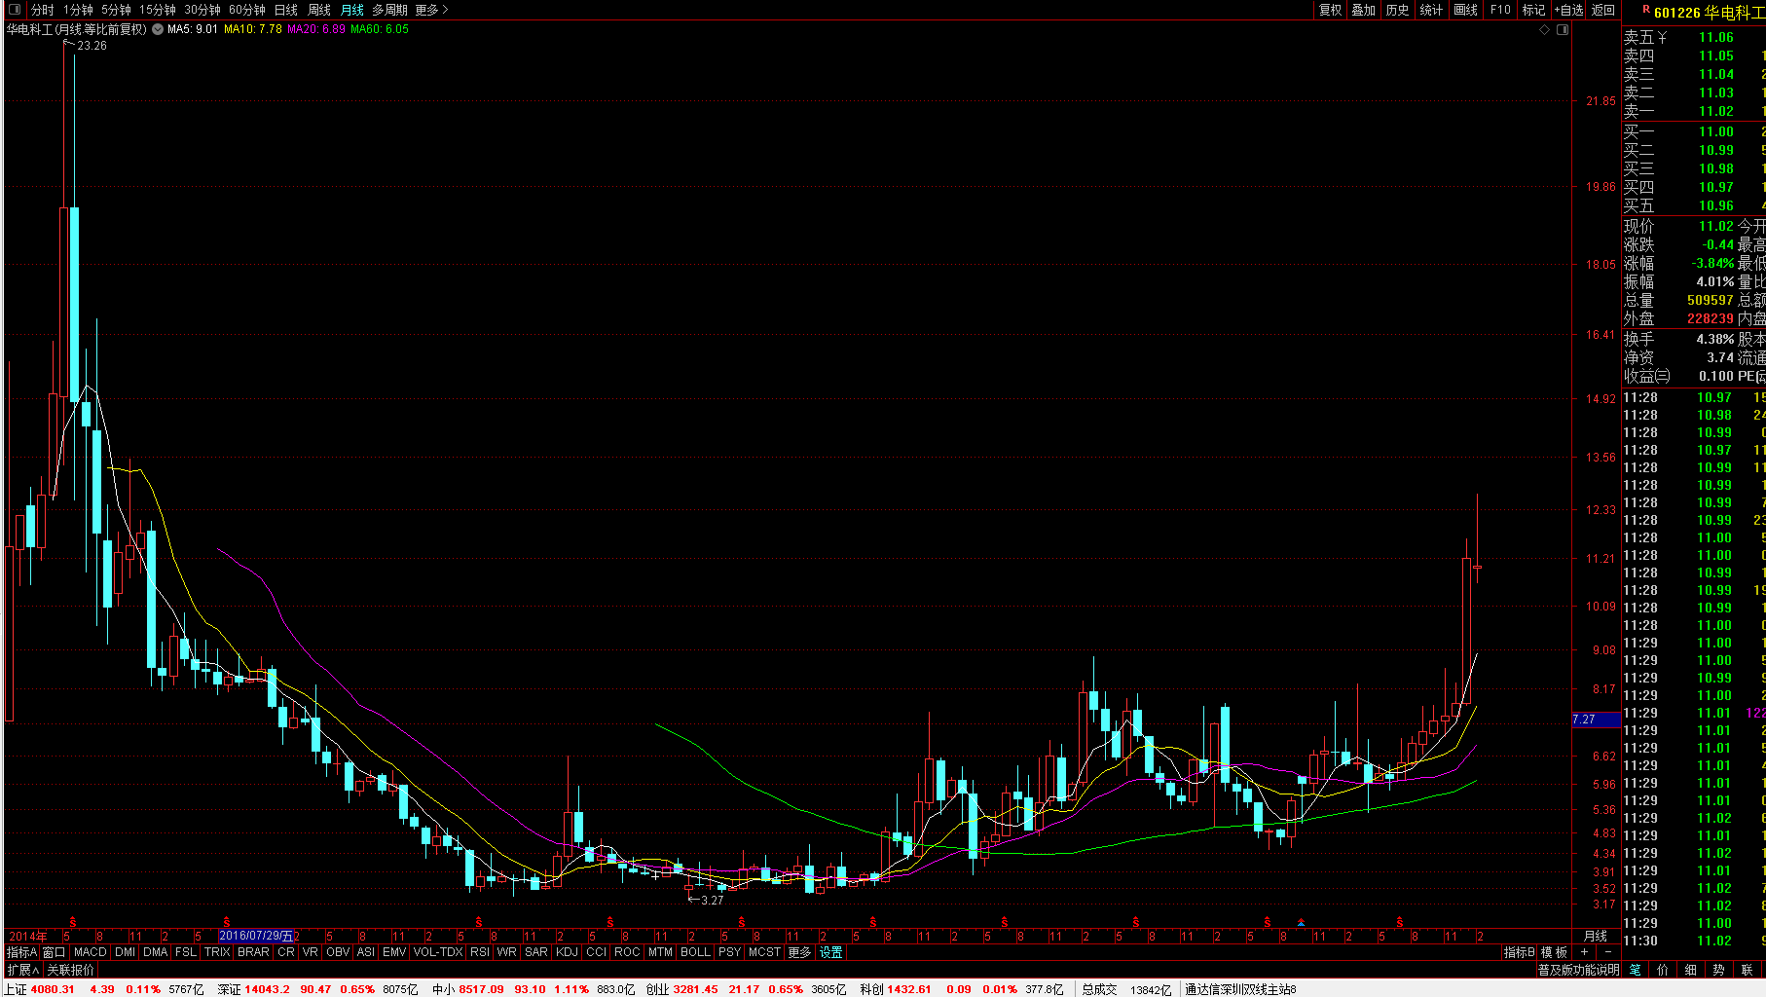Select TRIX indicator
Screen dimensions: 1766x997
217,952
